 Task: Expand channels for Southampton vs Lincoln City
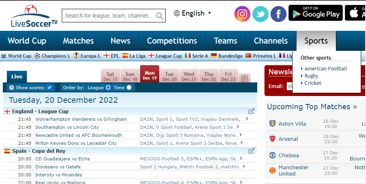(x=238, y=127)
